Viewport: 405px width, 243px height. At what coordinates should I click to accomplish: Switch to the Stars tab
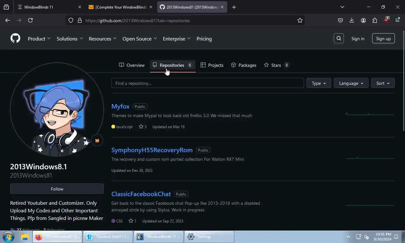coord(277,65)
